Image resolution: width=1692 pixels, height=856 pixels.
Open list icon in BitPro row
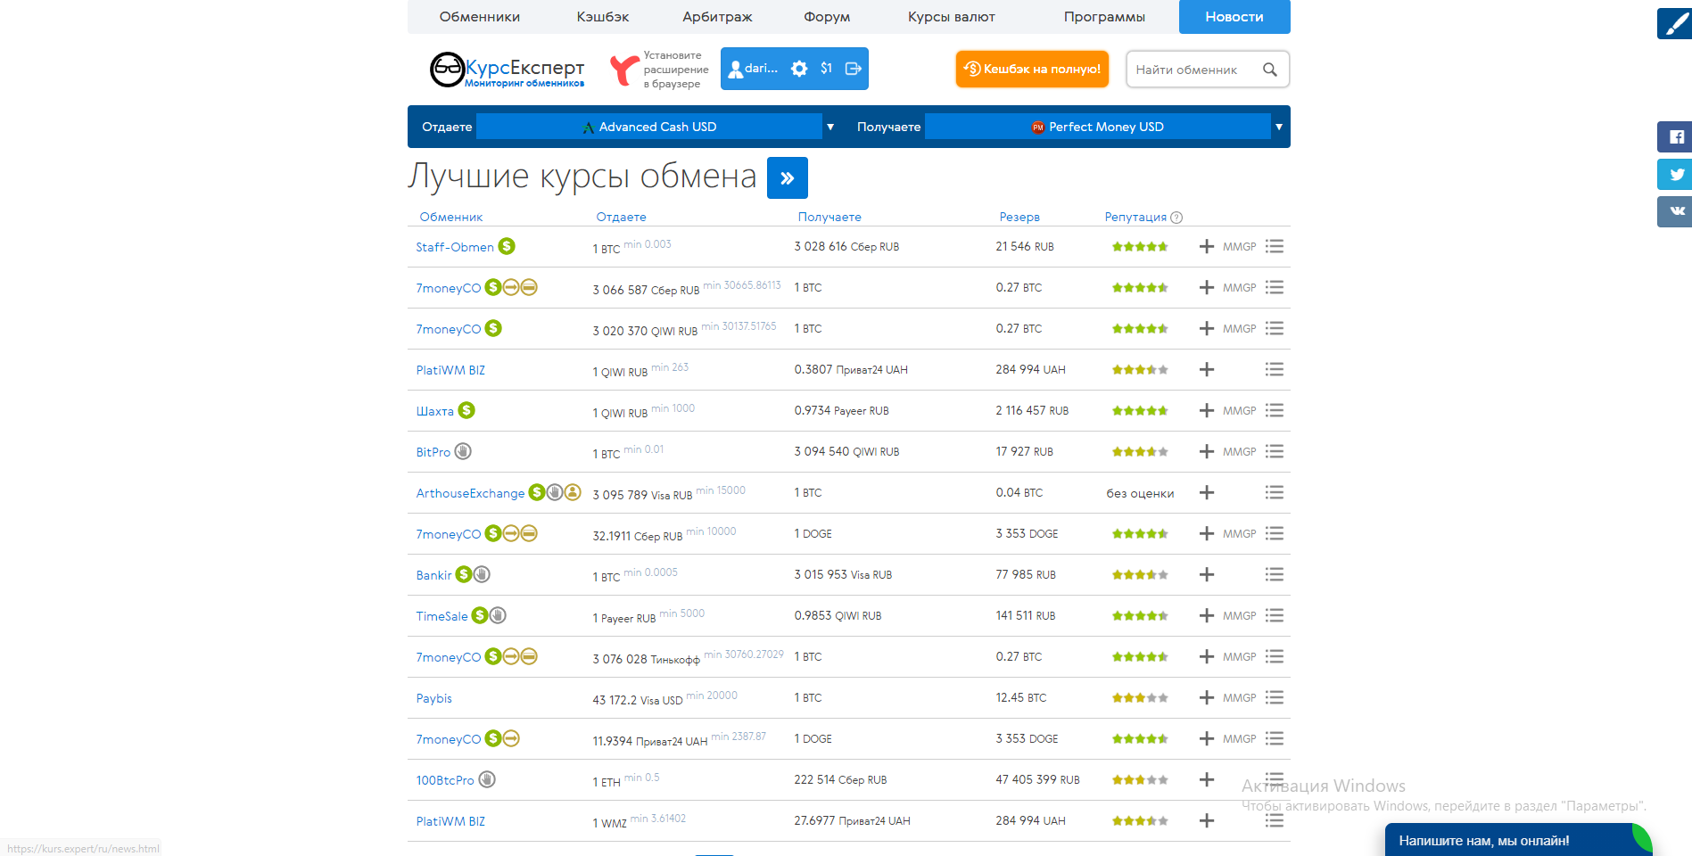[x=1275, y=451]
